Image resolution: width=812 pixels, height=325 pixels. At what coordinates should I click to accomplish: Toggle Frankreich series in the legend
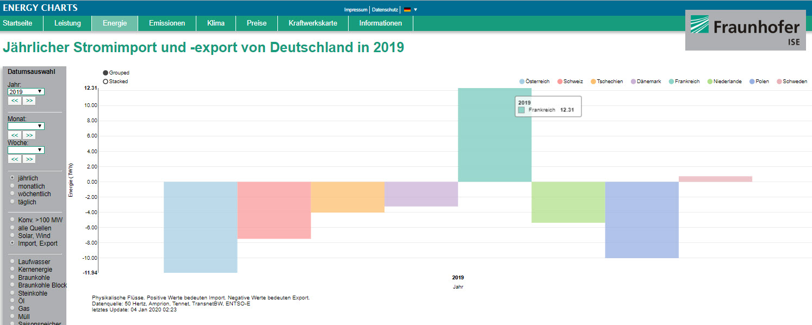click(684, 82)
